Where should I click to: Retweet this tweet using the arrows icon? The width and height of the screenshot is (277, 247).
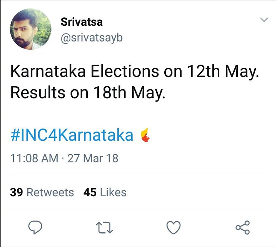pyautogui.click(x=105, y=227)
